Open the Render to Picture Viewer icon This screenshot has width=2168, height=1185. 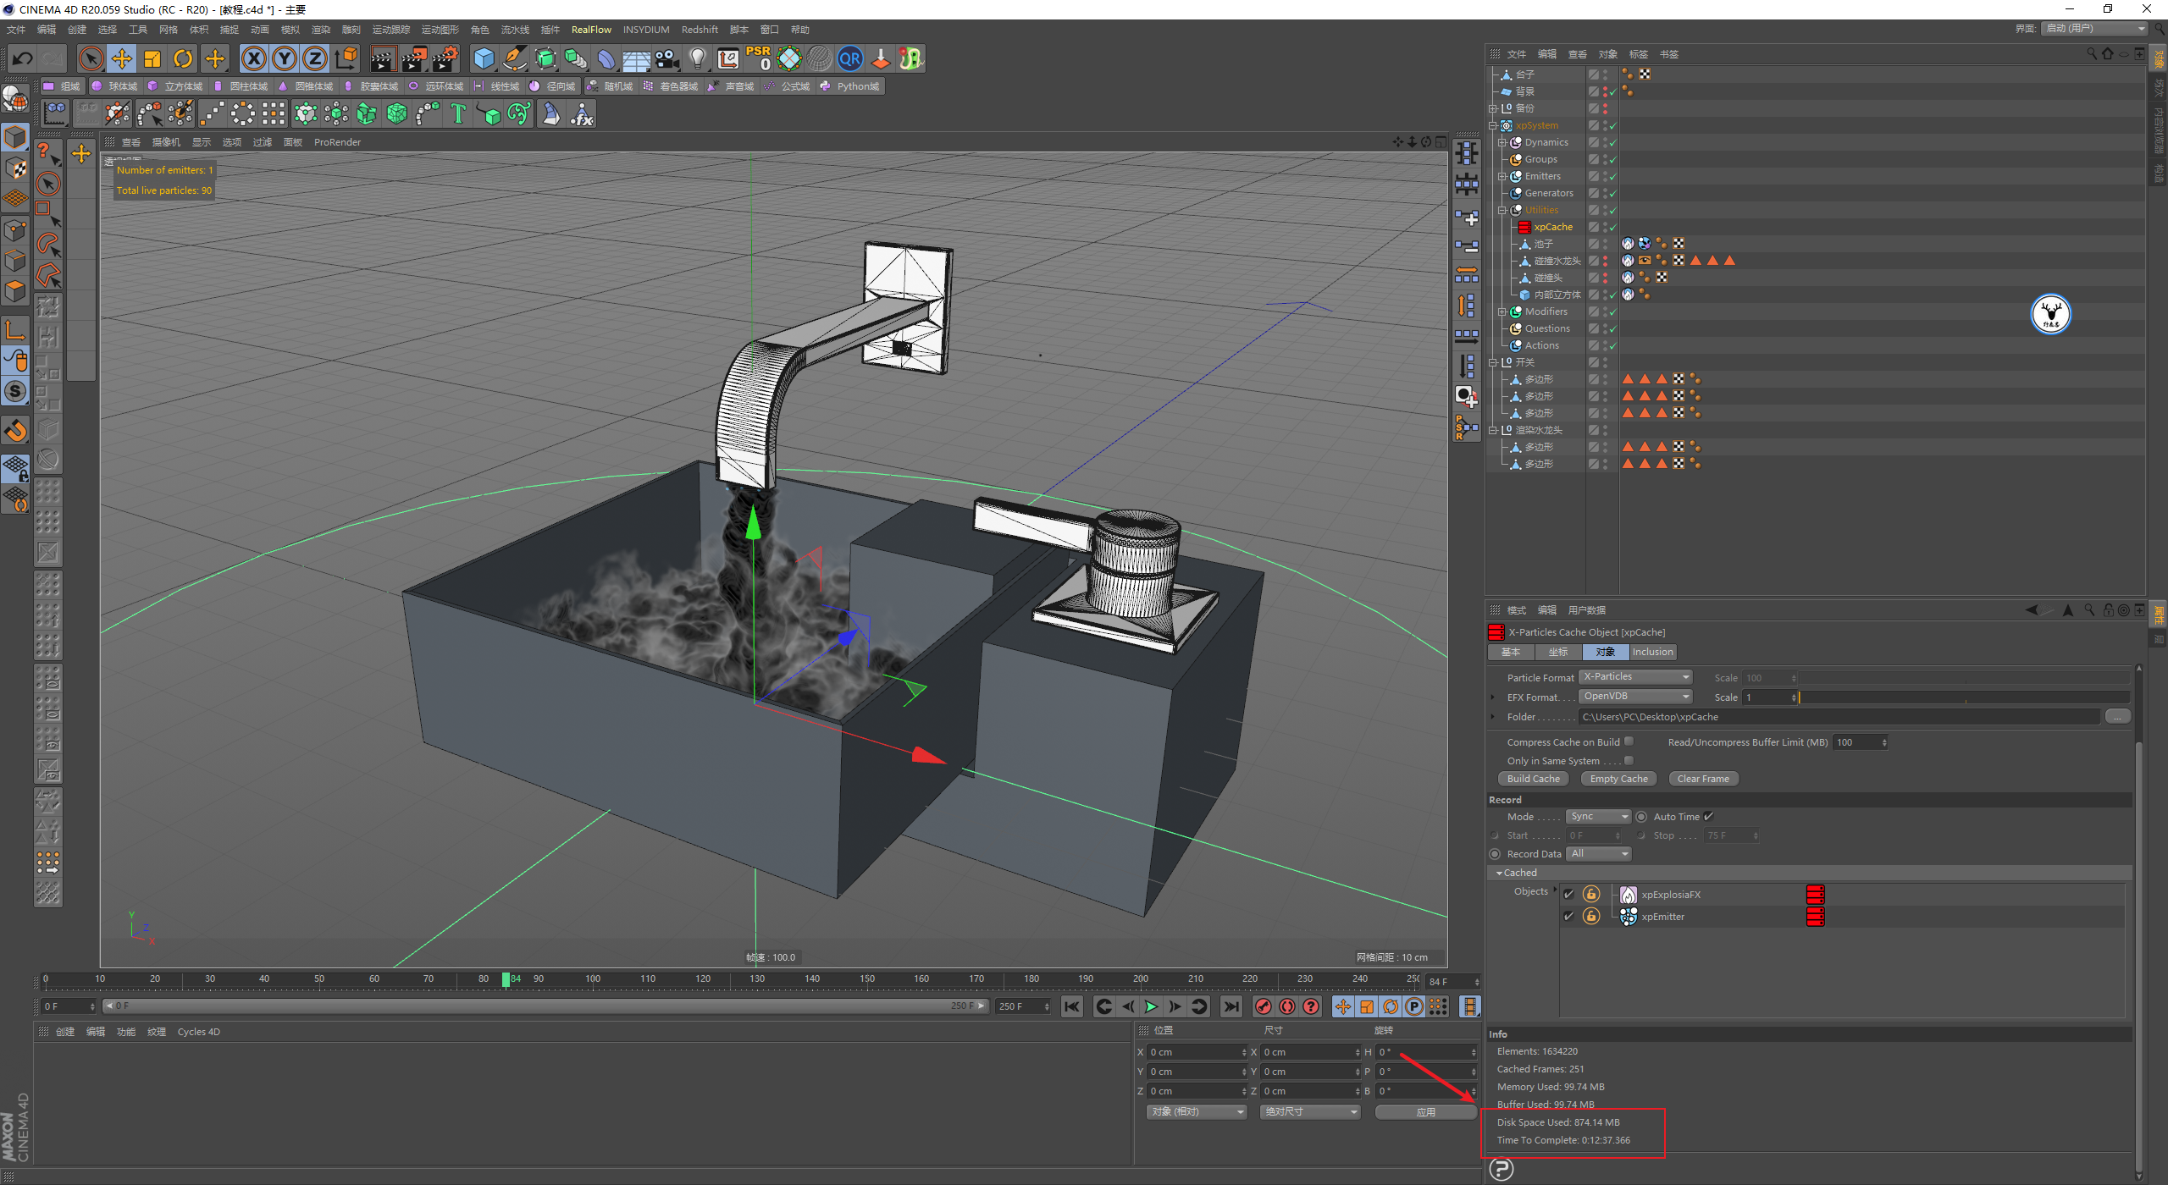[414, 58]
